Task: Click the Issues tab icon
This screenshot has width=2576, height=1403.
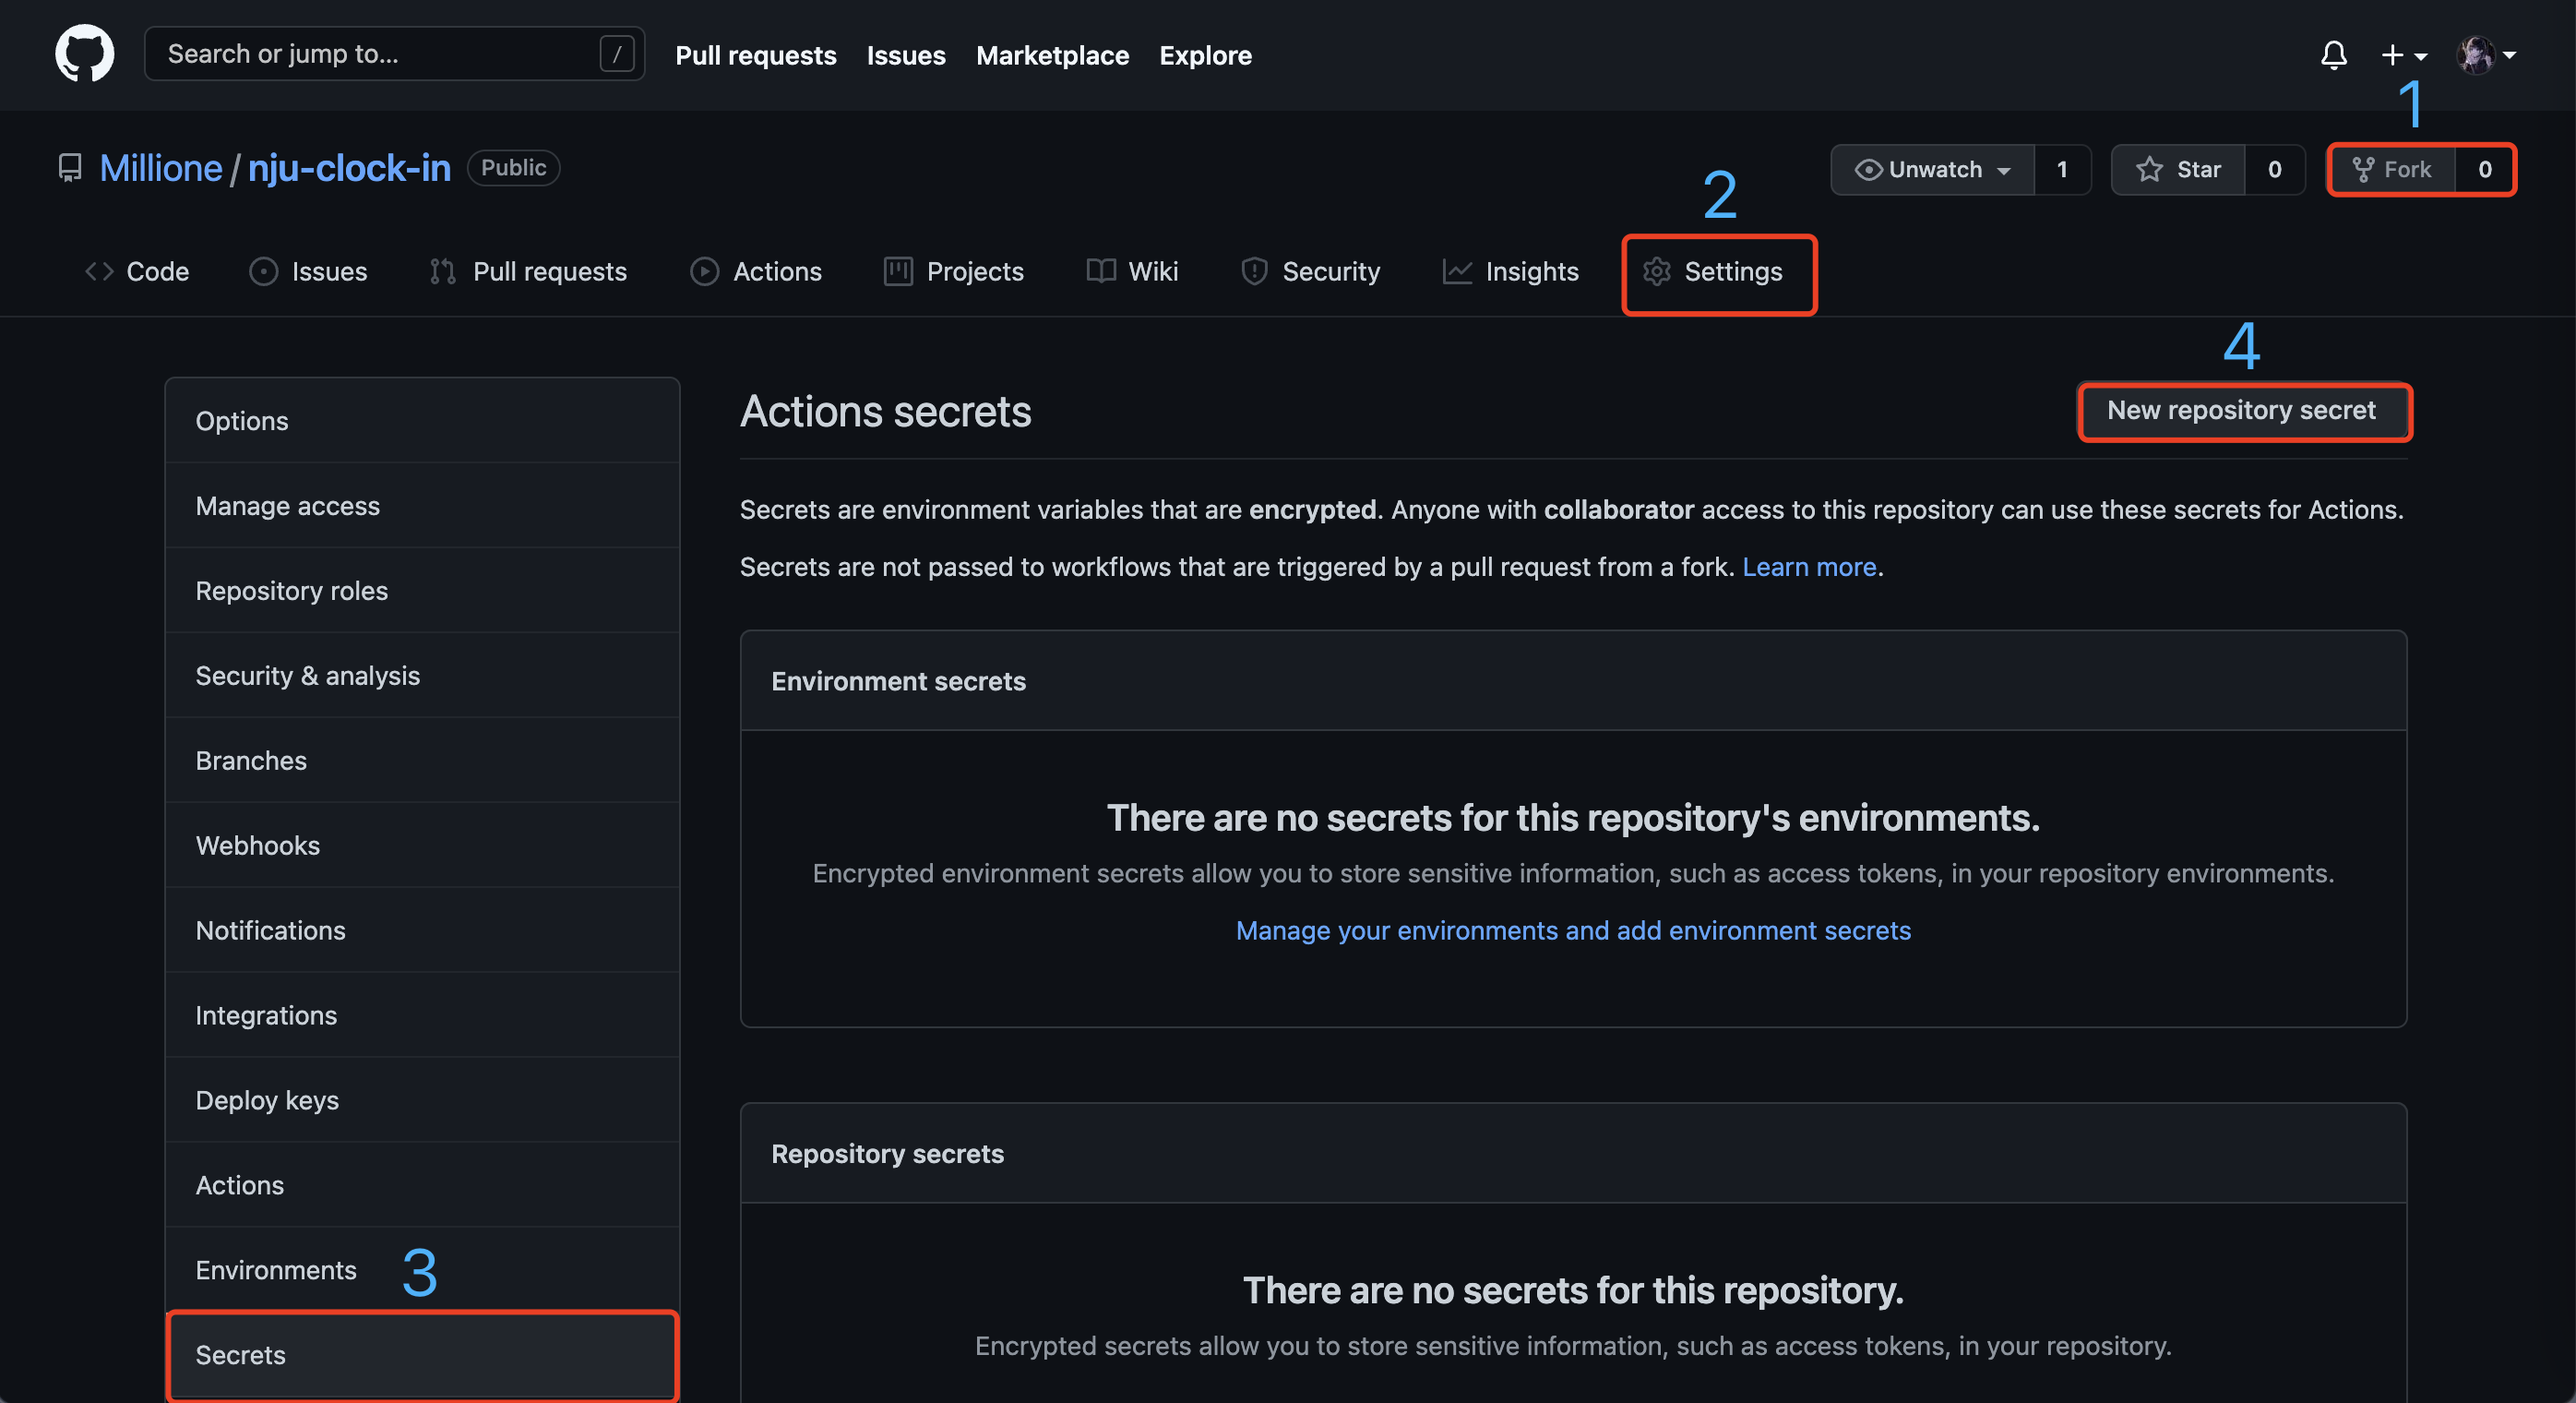Action: click(264, 270)
